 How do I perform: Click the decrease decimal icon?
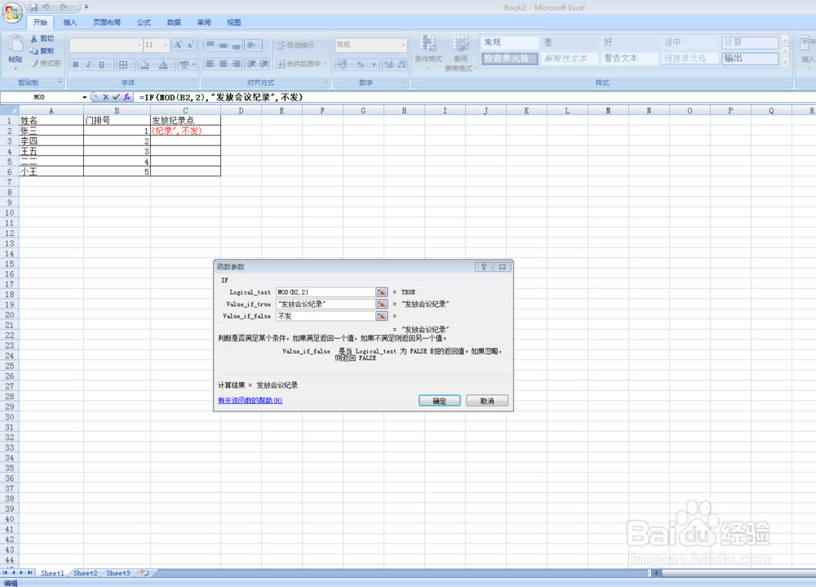coord(401,64)
